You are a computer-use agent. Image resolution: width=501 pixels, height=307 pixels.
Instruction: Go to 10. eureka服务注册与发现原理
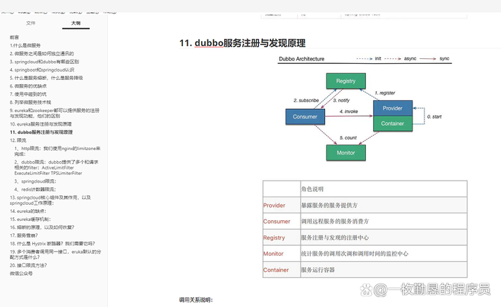pos(41,124)
